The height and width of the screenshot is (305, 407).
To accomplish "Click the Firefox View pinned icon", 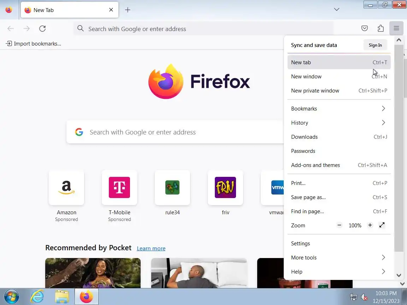I will [x=9, y=10].
